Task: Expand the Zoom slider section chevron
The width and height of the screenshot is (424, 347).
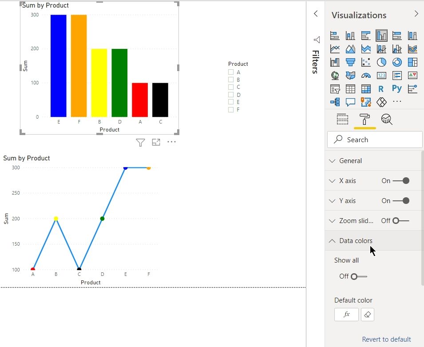Action: 332,221
